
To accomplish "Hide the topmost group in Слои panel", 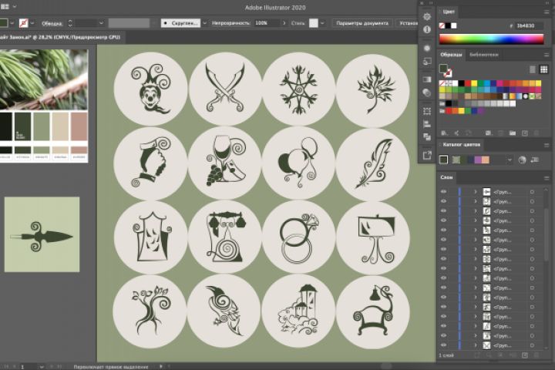I will click(x=443, y=191).
